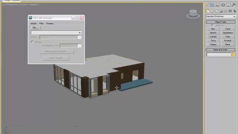Viewport: 238px width, 134px height.
Task: Create a Box primitive
Action: click(213, 29)
